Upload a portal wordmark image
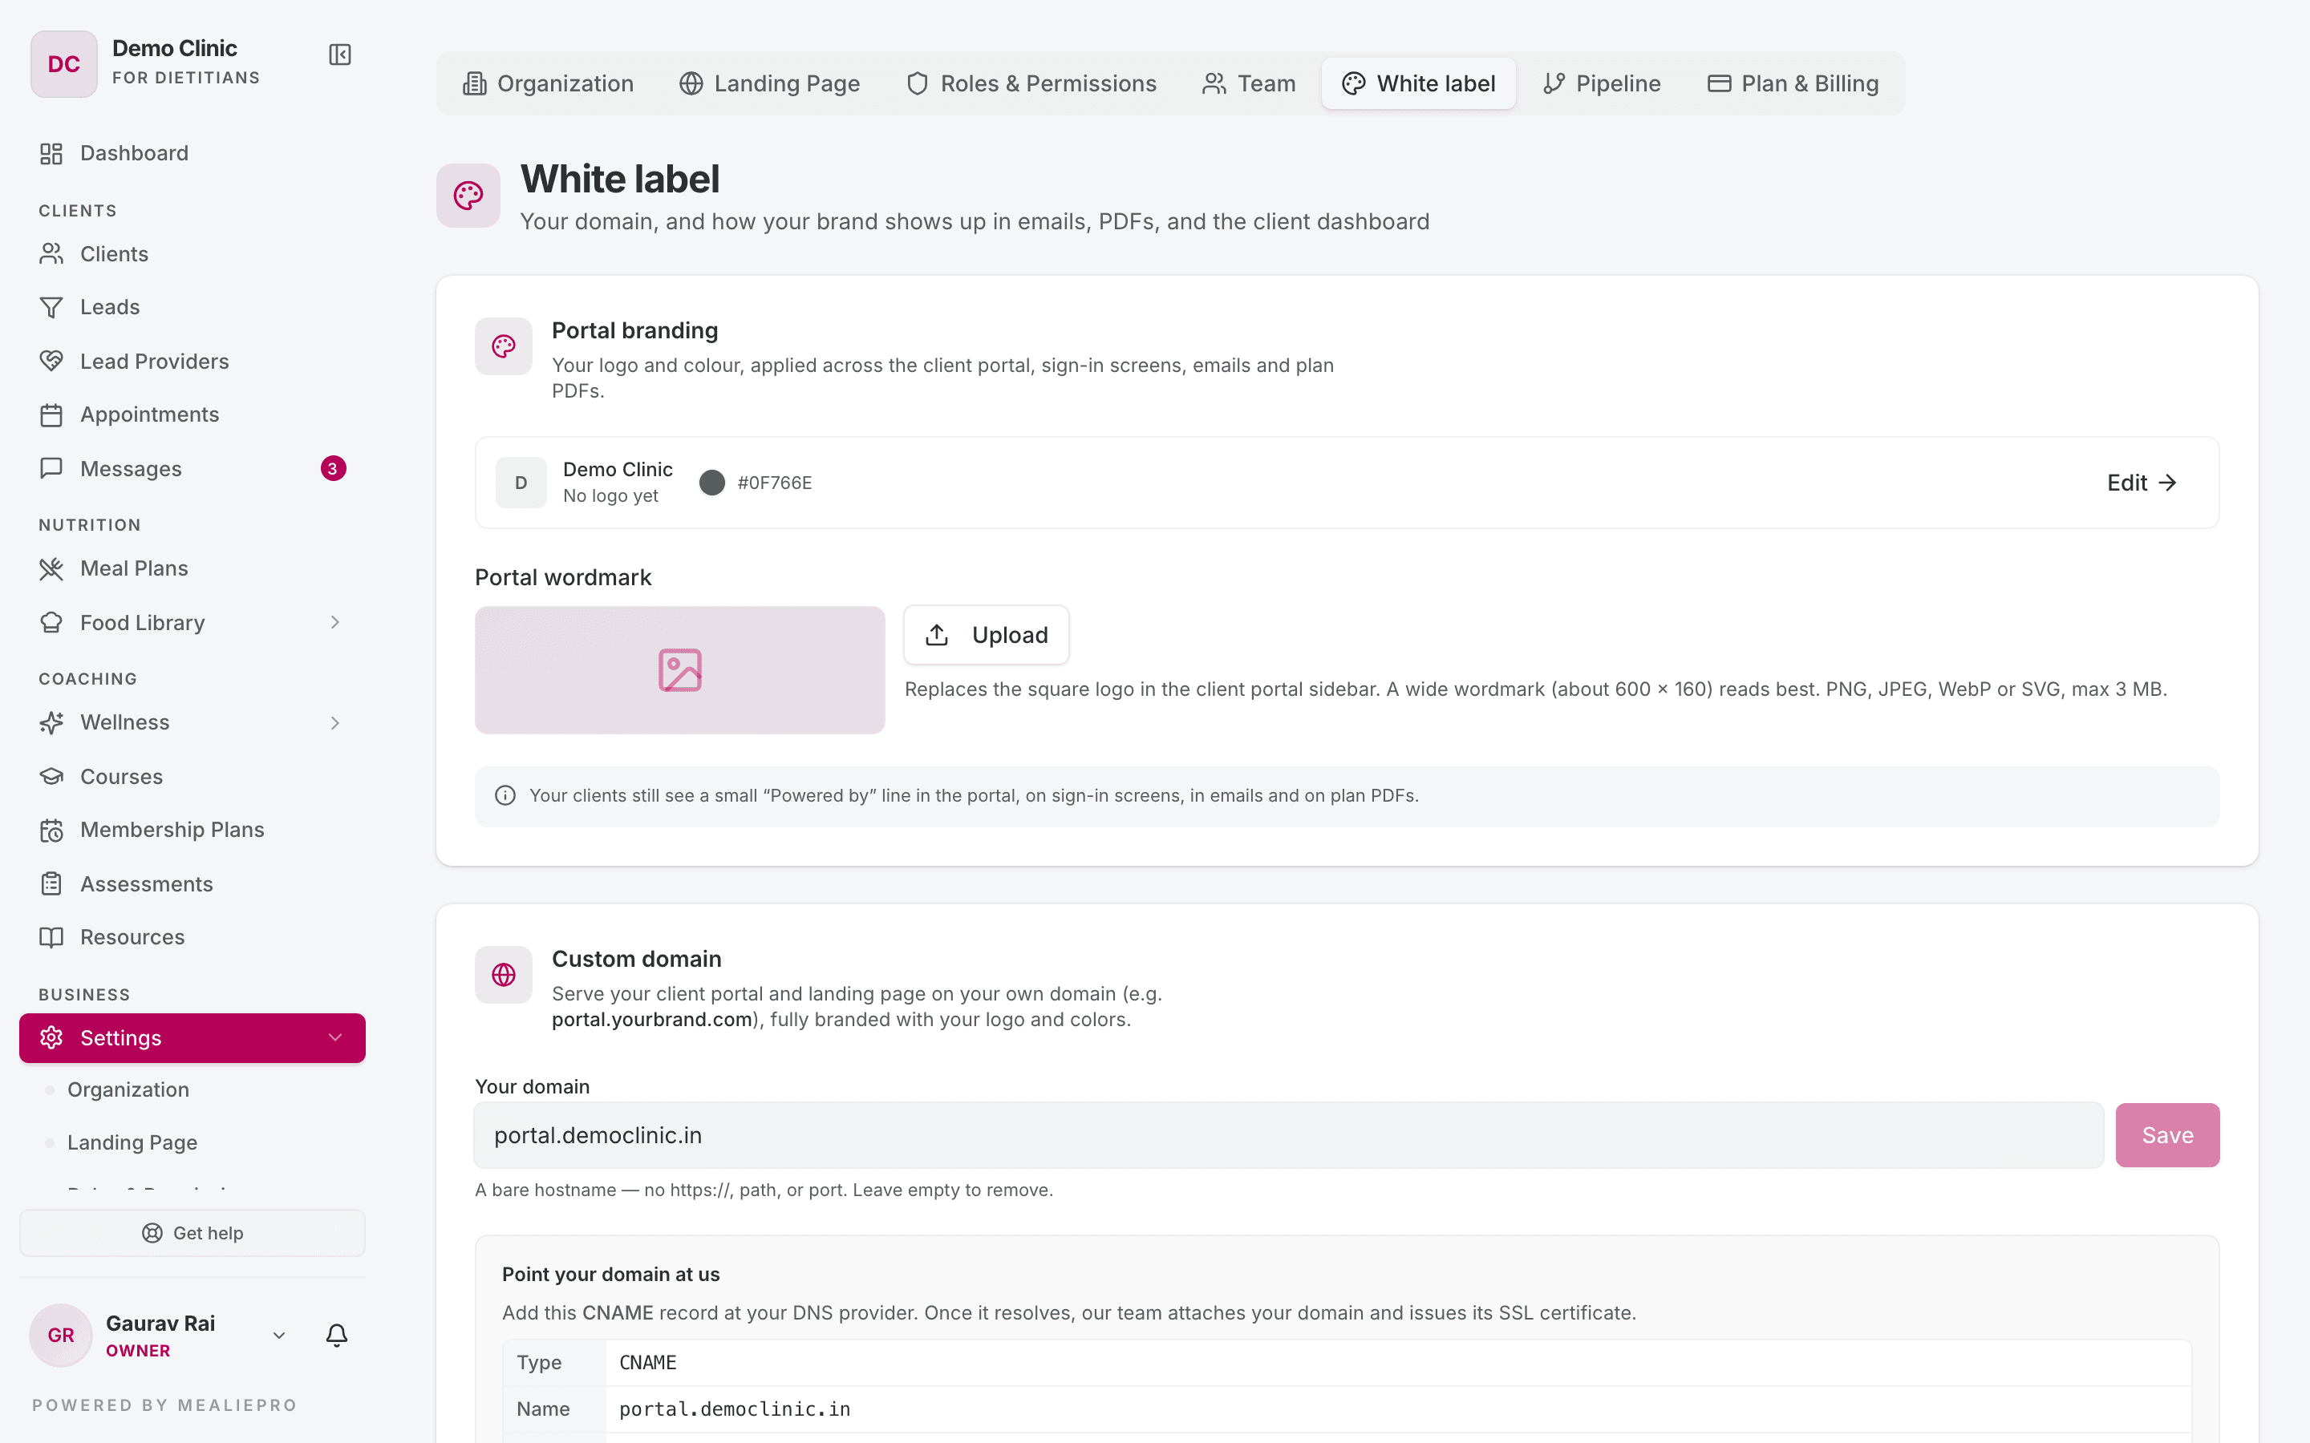The width and height of the screenshot is (2310, 1443). click(x=986, y=635)
